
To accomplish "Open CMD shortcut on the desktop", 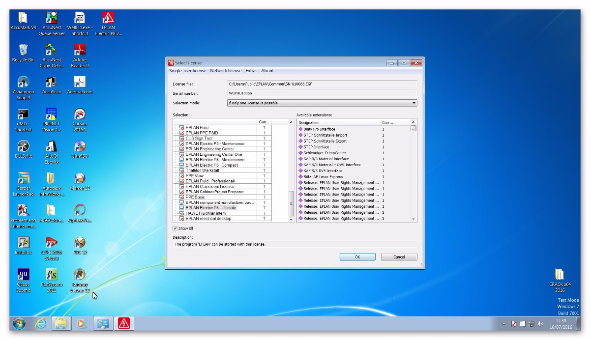I will 23,120.
